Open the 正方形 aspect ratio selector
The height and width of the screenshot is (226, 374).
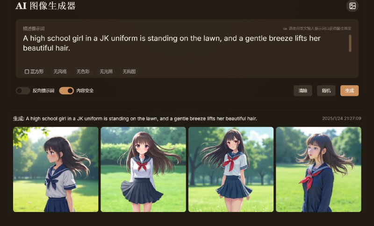34,71
